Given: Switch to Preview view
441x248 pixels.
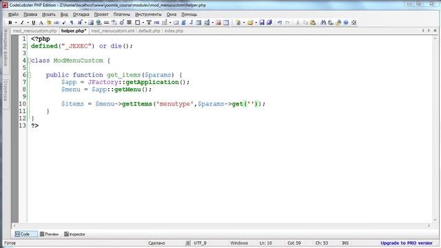Looking at the screenshot, I should pyautogui.click(x=49, y=234).
